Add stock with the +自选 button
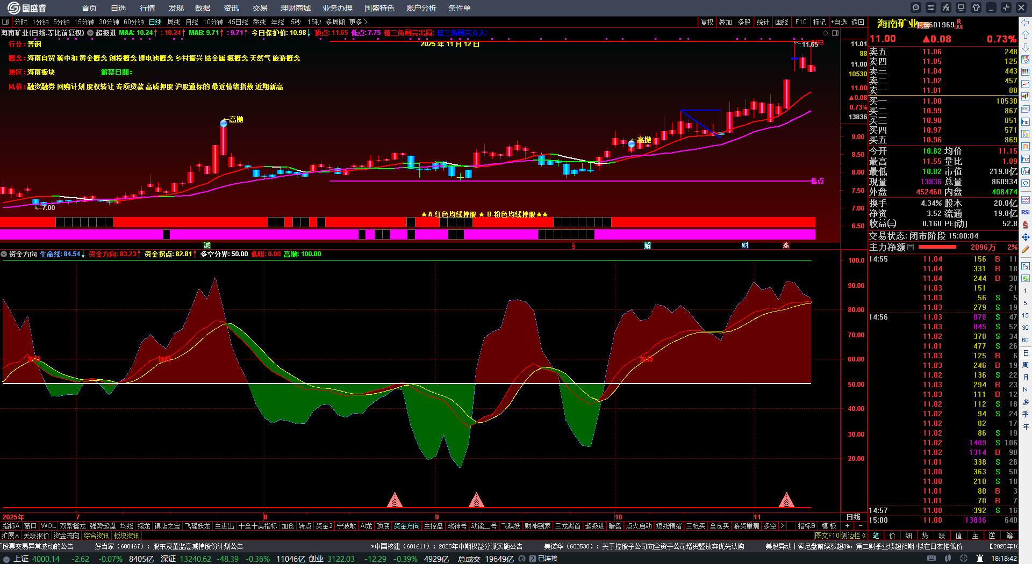1032x564 pixels. (x=838, y=22)
